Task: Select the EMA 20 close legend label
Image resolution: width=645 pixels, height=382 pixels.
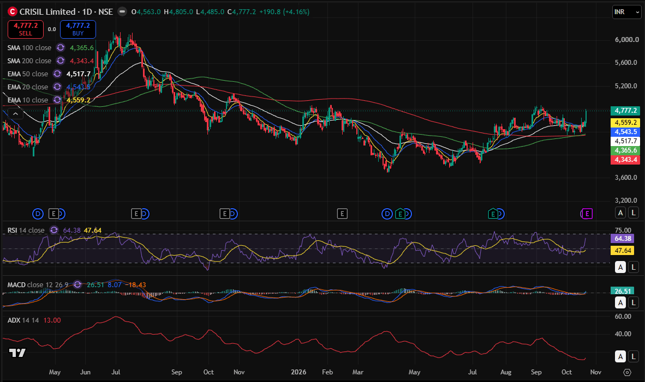Action: click(x=28, y=87)
